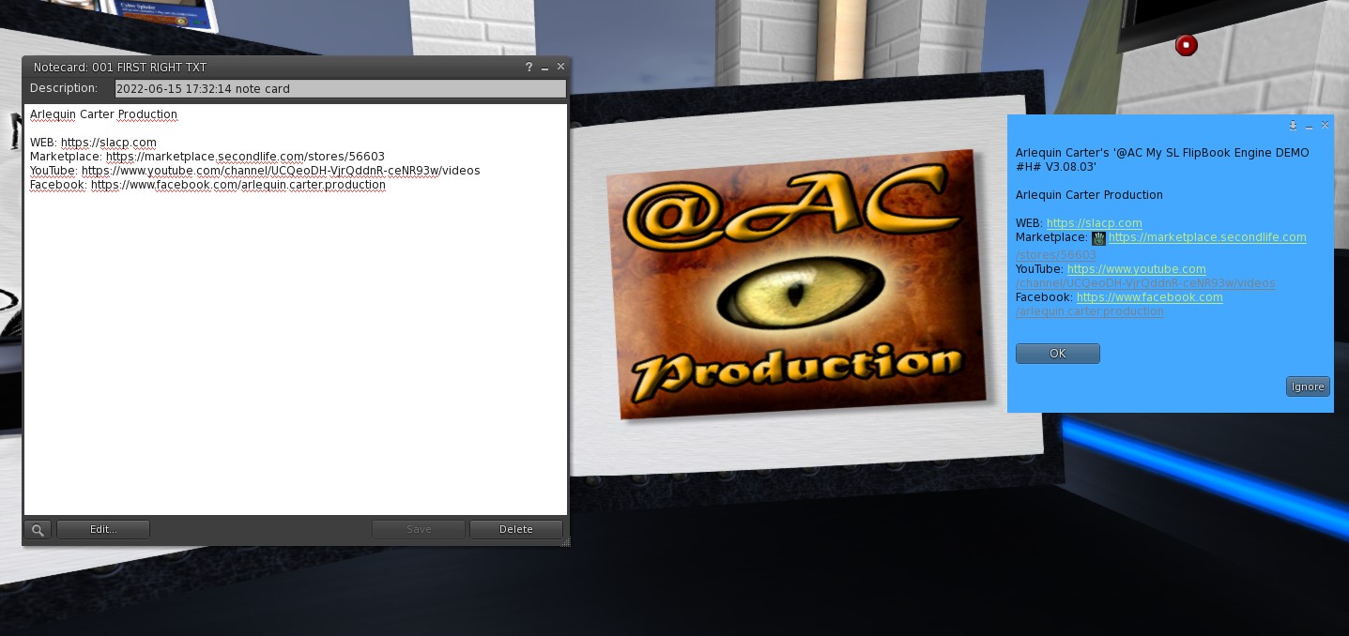Minimize the blue script dialog

coord(1309,126)
